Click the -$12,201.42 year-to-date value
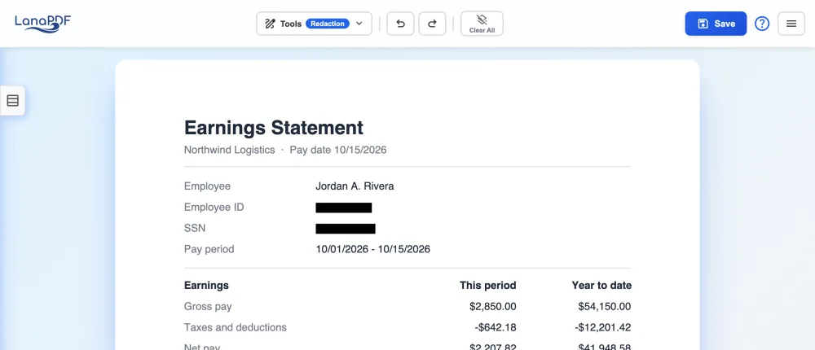Viewport: 815px width, 350px height. [x=603, y=328]
